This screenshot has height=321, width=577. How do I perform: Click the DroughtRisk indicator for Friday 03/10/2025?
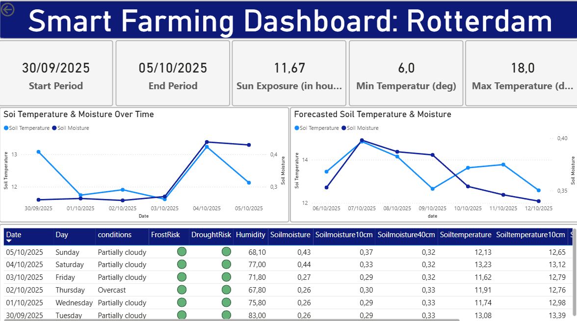[x=226, y=277]
